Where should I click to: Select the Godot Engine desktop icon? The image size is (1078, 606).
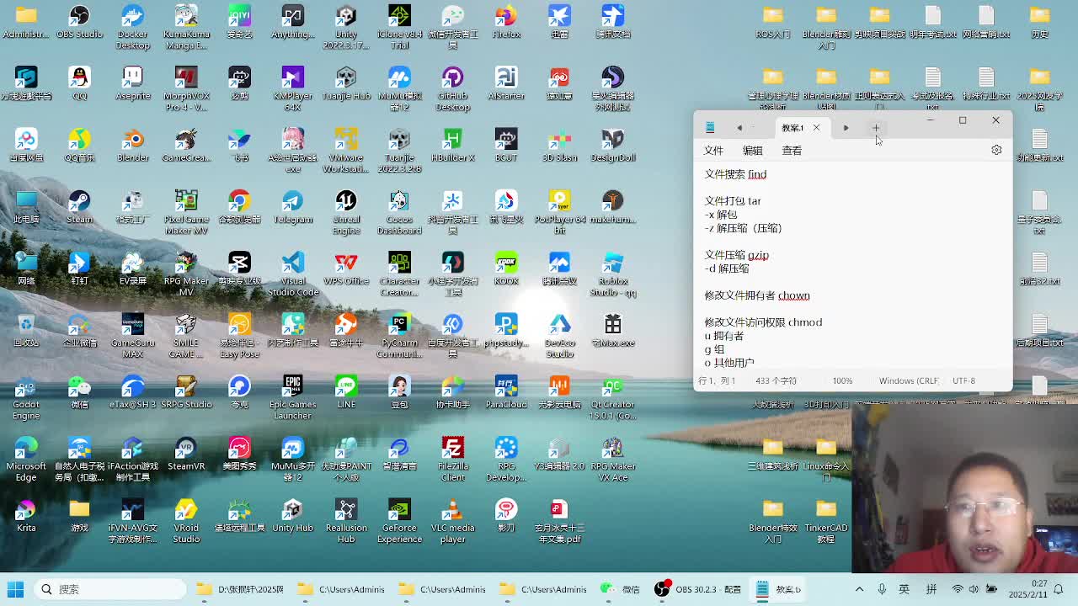[x=26, y=398]
